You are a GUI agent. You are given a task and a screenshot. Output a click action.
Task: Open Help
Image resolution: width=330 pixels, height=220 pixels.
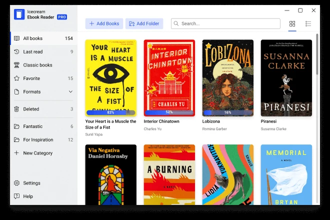[44, 196]
